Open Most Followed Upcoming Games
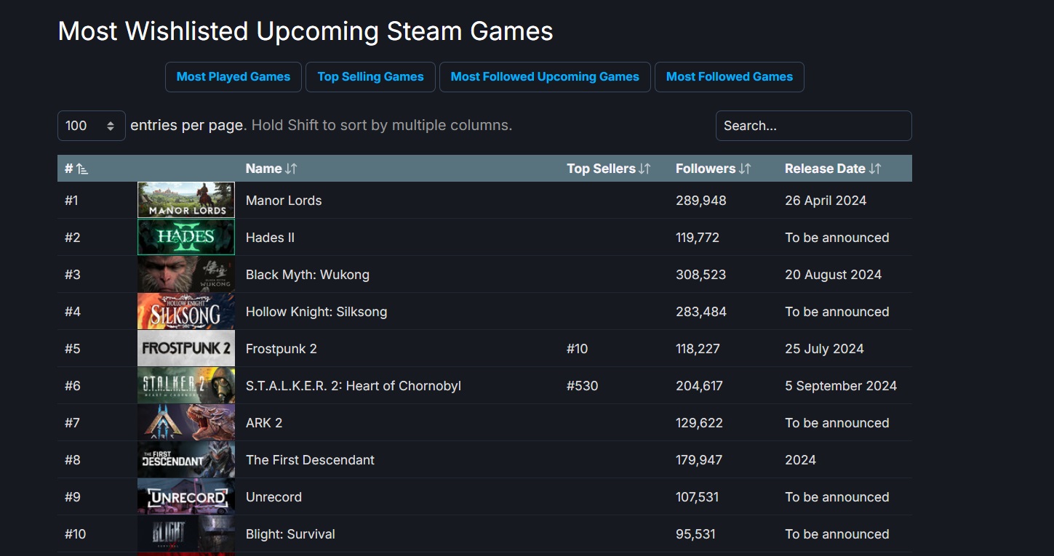 point(545,77)
